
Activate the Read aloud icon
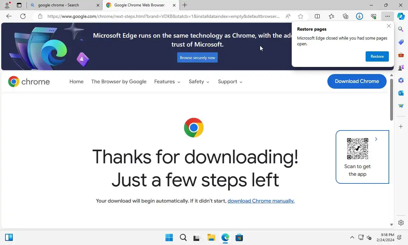pyautogui.click(x=288, y=16)
